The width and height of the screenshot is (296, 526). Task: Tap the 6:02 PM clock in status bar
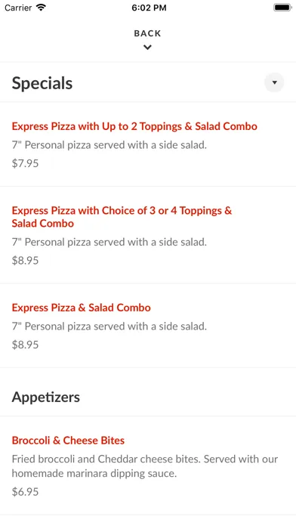click(x=149, y=8)
